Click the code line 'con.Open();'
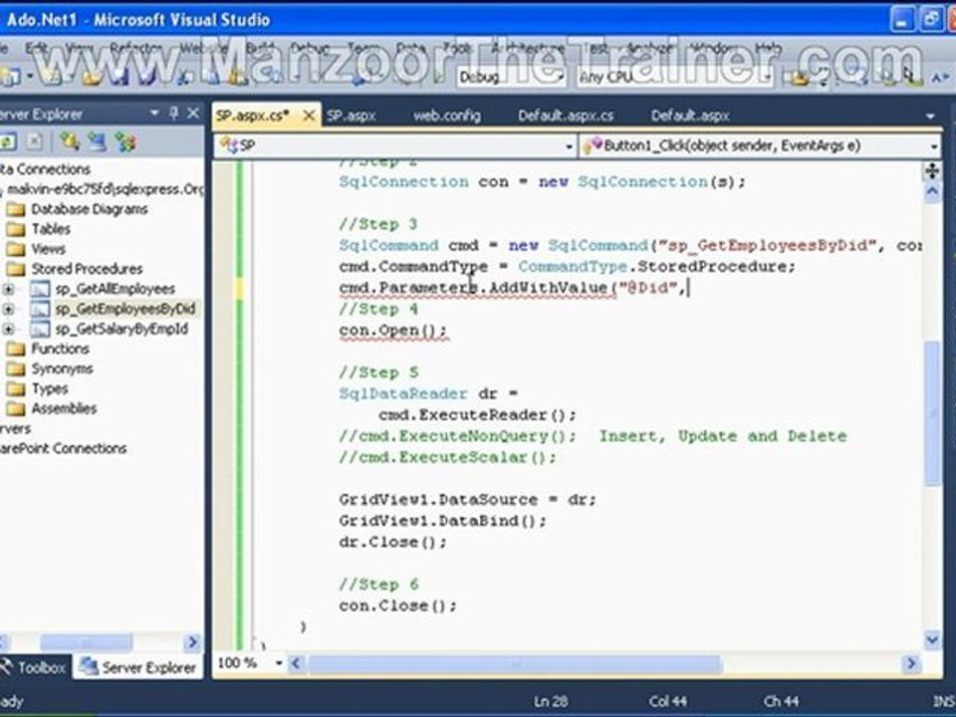956x717 pixels. pyautogui.click(x=392, y=331)
